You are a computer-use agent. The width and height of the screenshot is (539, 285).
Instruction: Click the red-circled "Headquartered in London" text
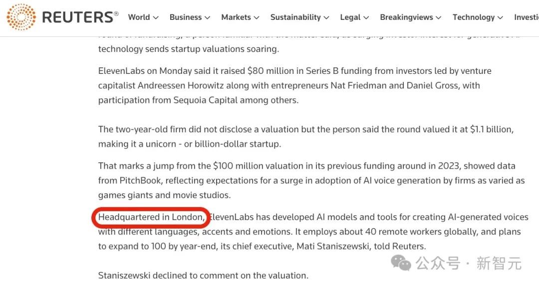(151, 217)
